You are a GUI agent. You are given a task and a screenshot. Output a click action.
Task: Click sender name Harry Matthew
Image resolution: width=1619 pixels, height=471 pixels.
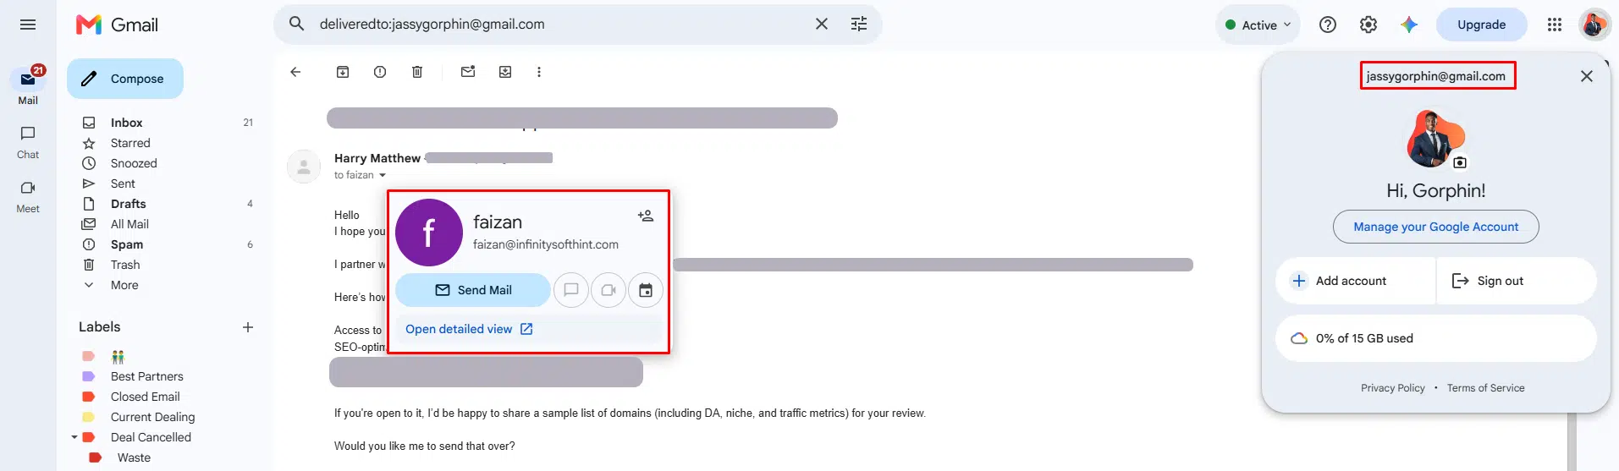click(x=377, y=158)
